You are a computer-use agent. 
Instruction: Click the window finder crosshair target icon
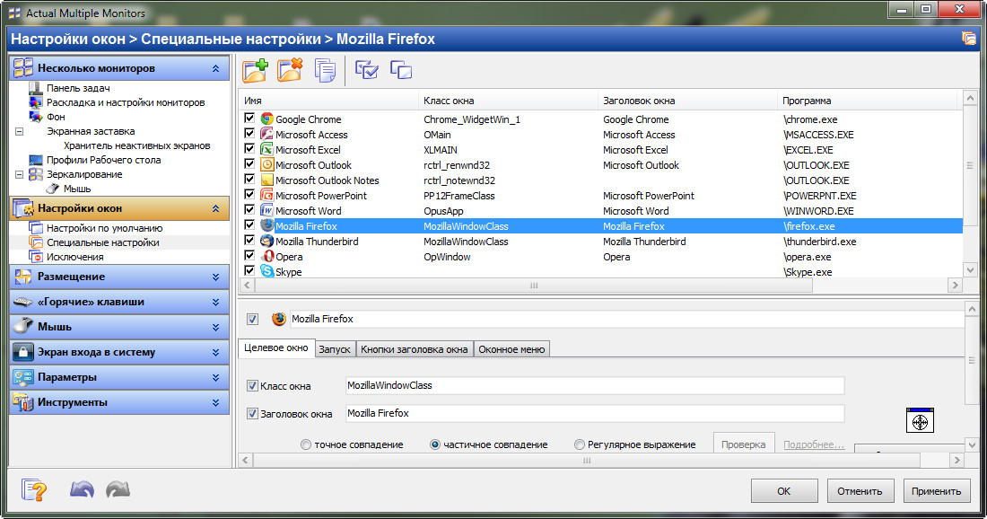pos(920,421)
